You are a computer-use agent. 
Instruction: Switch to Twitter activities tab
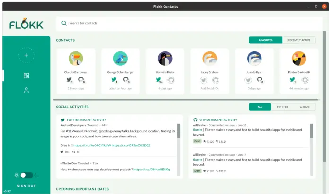tap(282, 107)
